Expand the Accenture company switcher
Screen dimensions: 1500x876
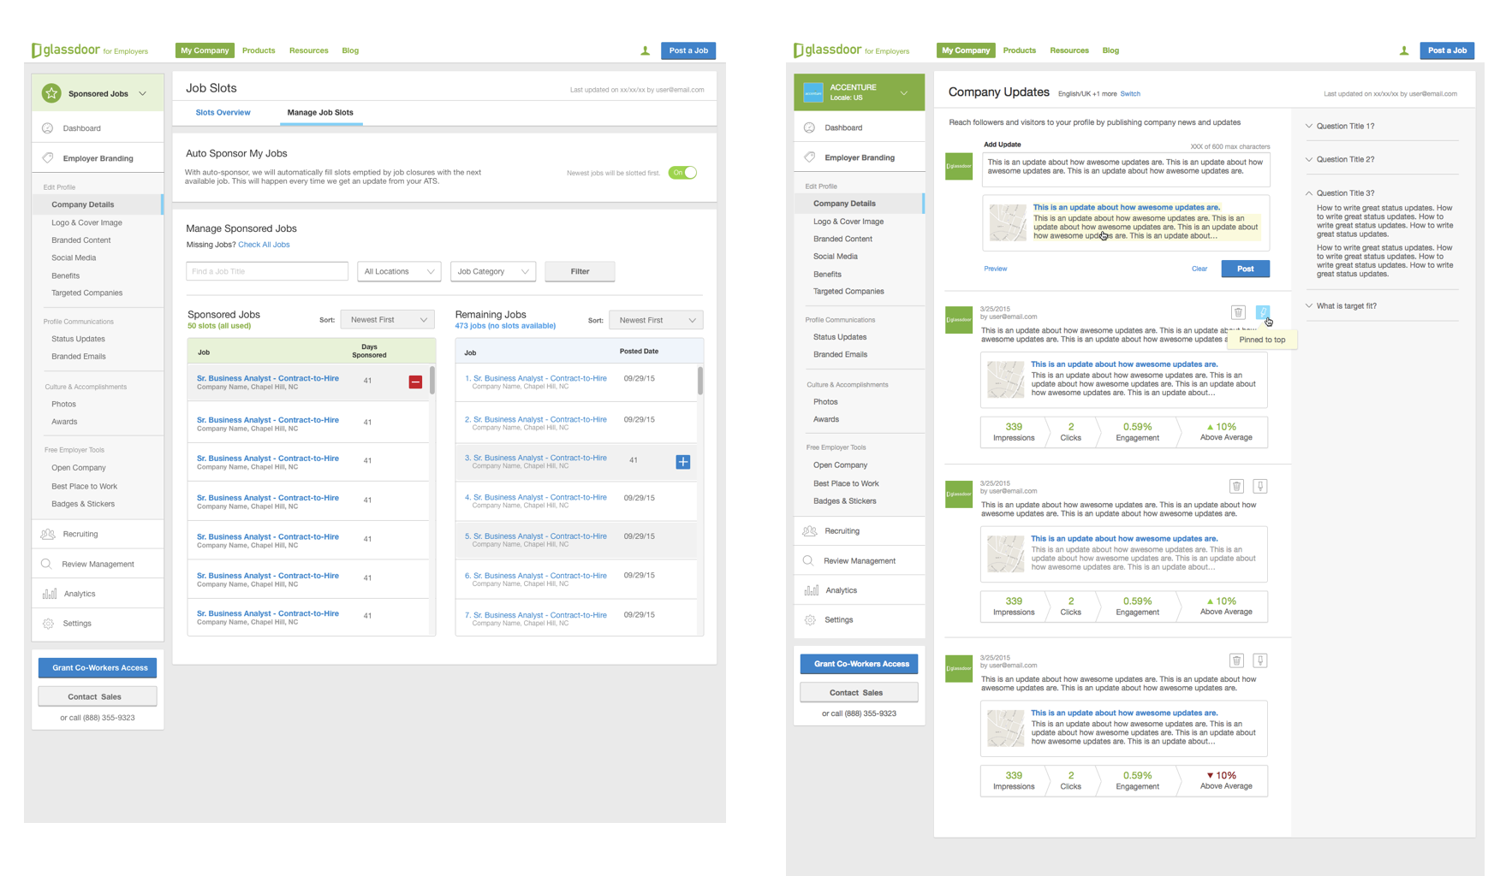903,92
